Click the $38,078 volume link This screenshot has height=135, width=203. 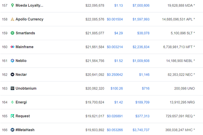pos(143,33)
